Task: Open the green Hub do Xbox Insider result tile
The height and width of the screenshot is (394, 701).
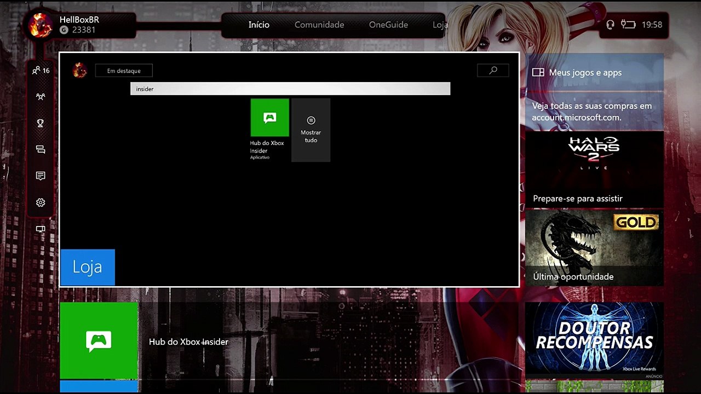Action: (269, 117)
